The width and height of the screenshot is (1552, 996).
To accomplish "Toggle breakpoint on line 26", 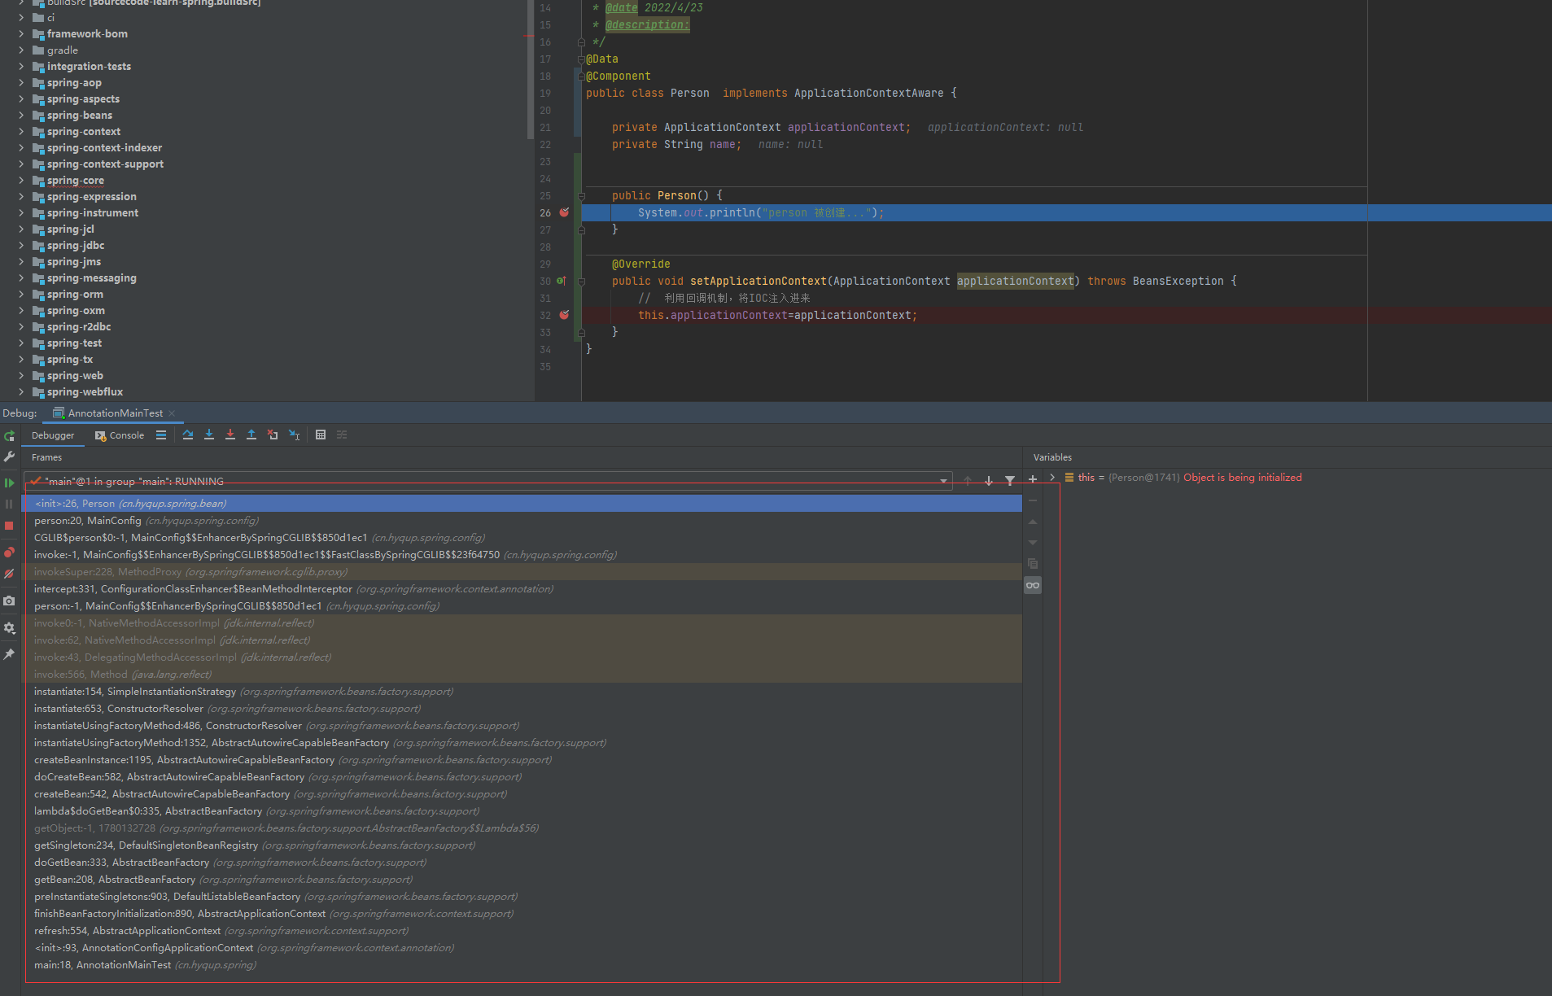I will tap(564, 212).
